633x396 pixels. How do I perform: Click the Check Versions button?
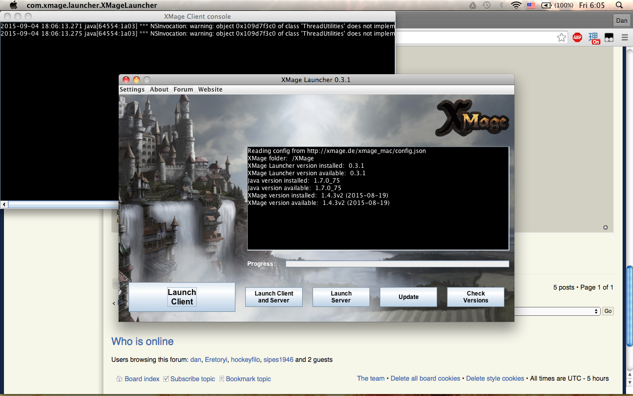pos(476,297)
